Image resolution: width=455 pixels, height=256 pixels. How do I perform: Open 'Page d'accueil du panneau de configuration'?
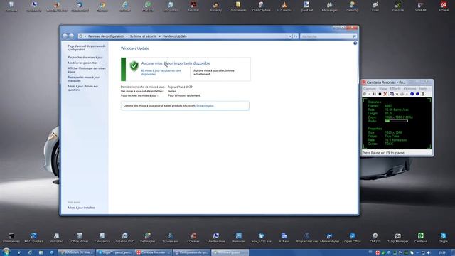[x=87, y=48]
